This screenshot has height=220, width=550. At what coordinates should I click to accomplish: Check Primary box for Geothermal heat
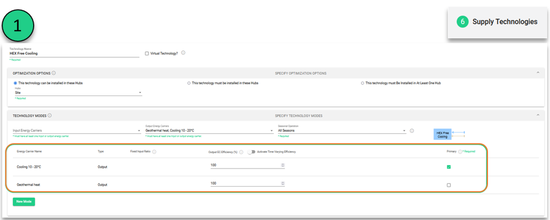(449, 185)
